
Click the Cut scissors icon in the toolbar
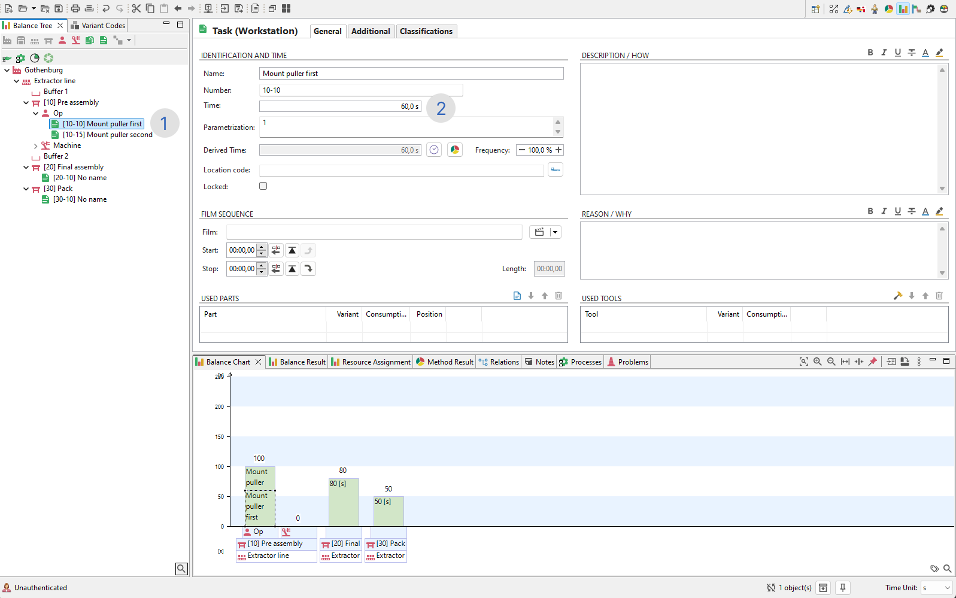click(x=136, y=8)
